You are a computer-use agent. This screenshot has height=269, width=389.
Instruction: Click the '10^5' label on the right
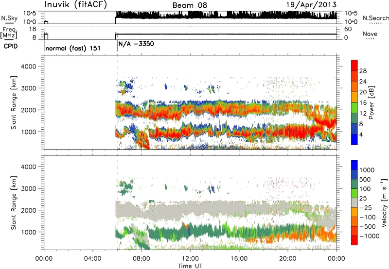[x=351, y=13]
